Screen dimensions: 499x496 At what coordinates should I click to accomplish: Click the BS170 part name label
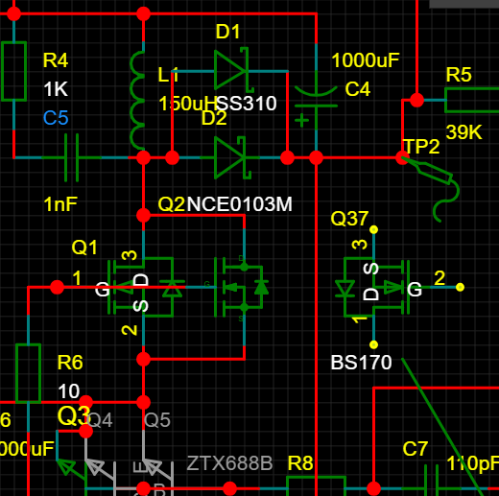[x=361, y=363]
